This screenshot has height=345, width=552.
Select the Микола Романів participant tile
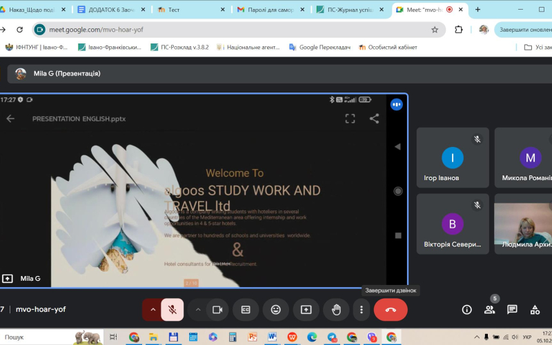[523, 157]
